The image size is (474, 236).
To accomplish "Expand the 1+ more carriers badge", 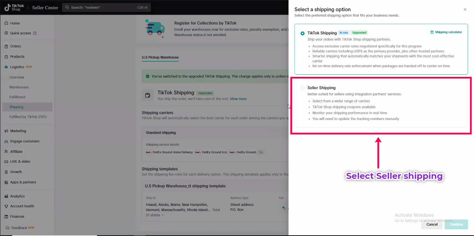I will click(260, 152).
